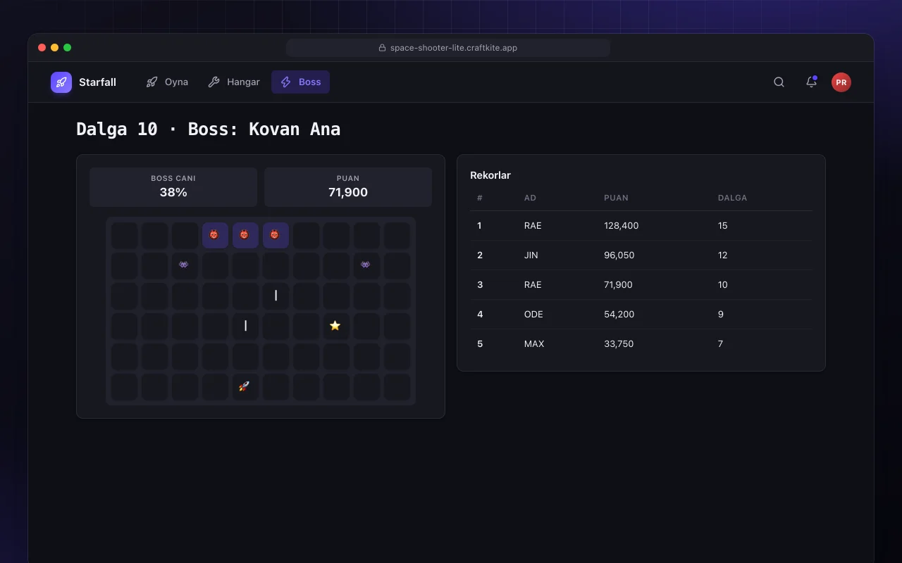Click the AD column header
The height and width of the screenshot is (563, 902).
(530, 198)
